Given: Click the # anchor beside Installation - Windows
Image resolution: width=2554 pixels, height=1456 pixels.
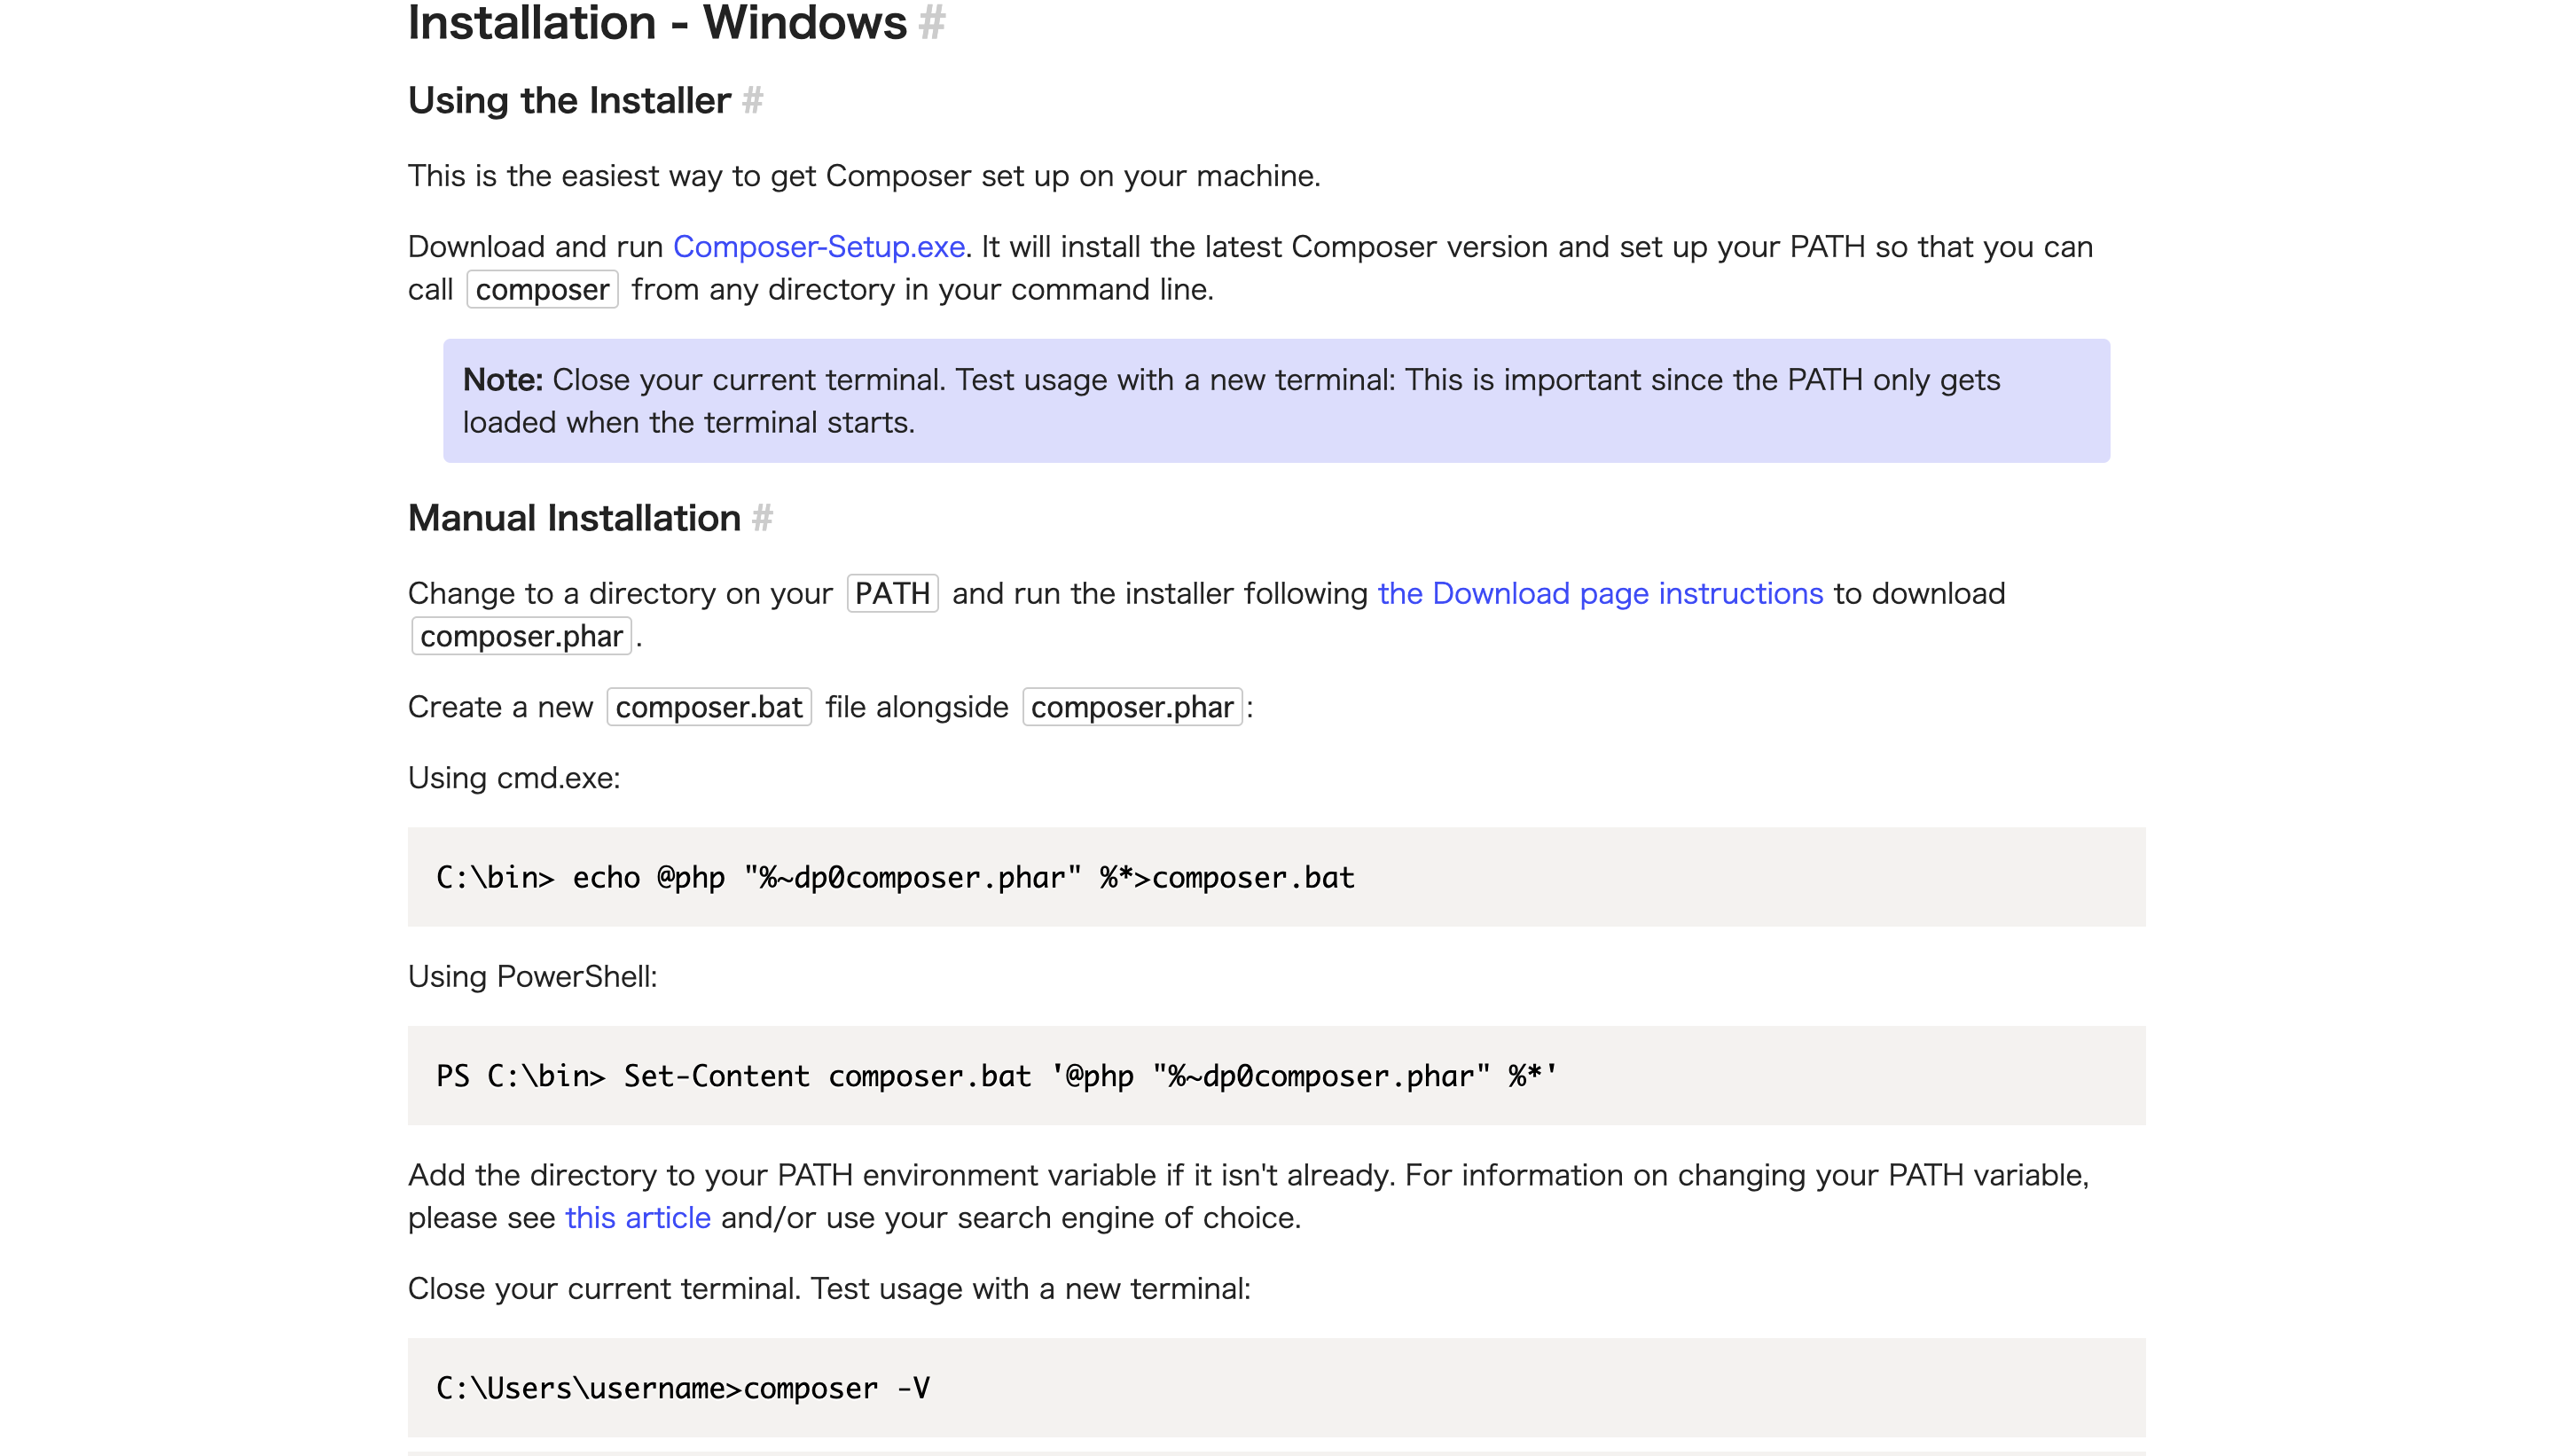Looking at the screenshot, I should [931, 22].
